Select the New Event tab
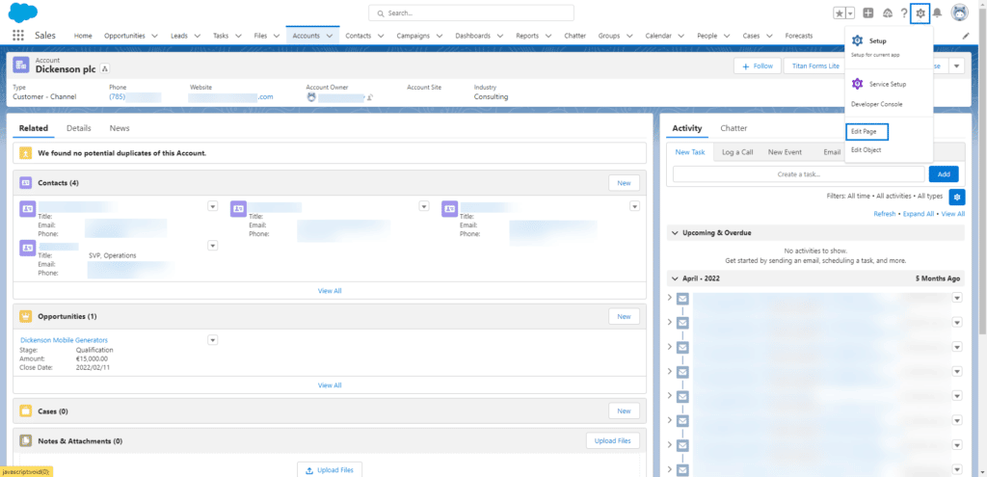This screenshot has height=477, width=987. tap(785, 152)
